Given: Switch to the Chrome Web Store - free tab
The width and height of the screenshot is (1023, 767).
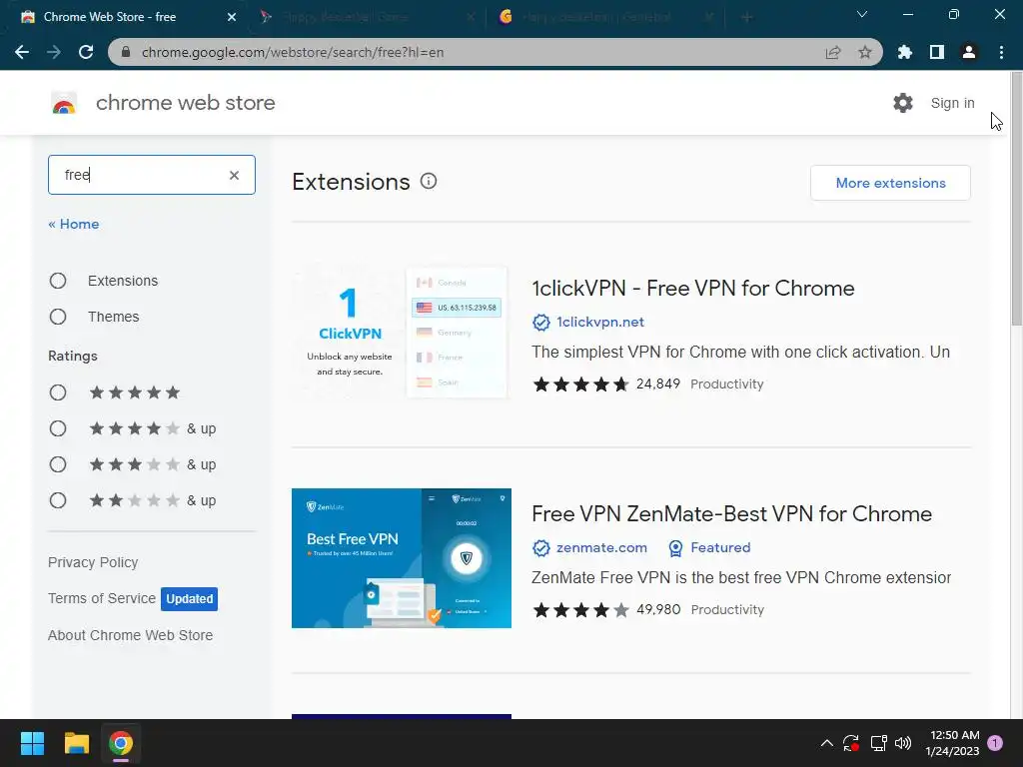Looking at the screenshot, I should (x=124, y=17).
